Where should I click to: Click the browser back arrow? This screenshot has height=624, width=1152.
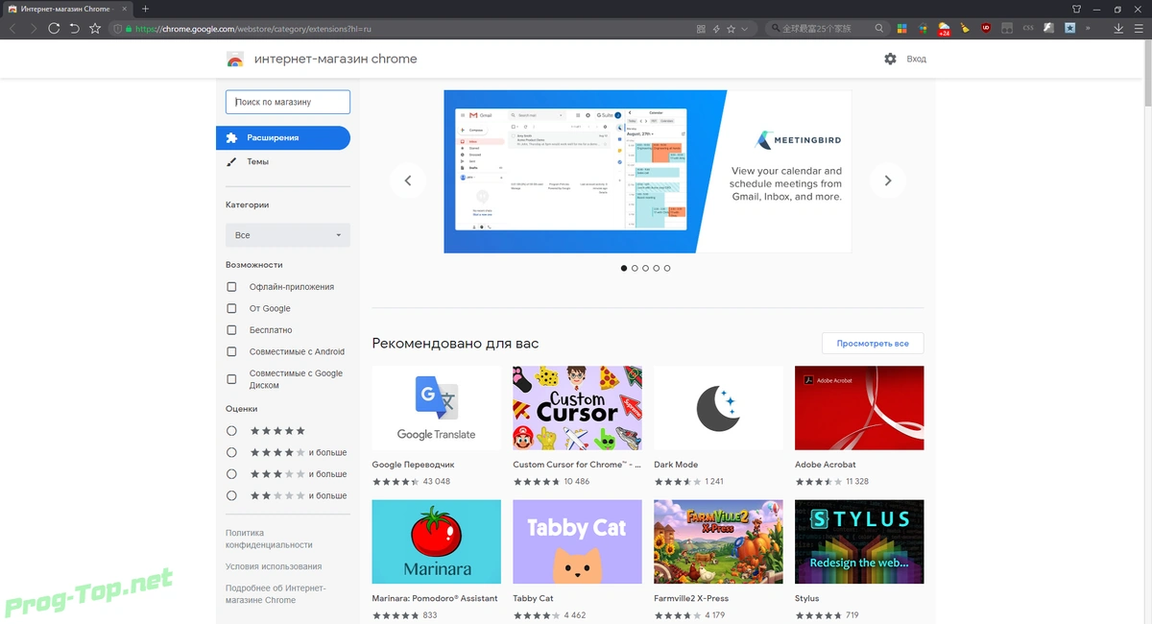click(x=12, y=29)
